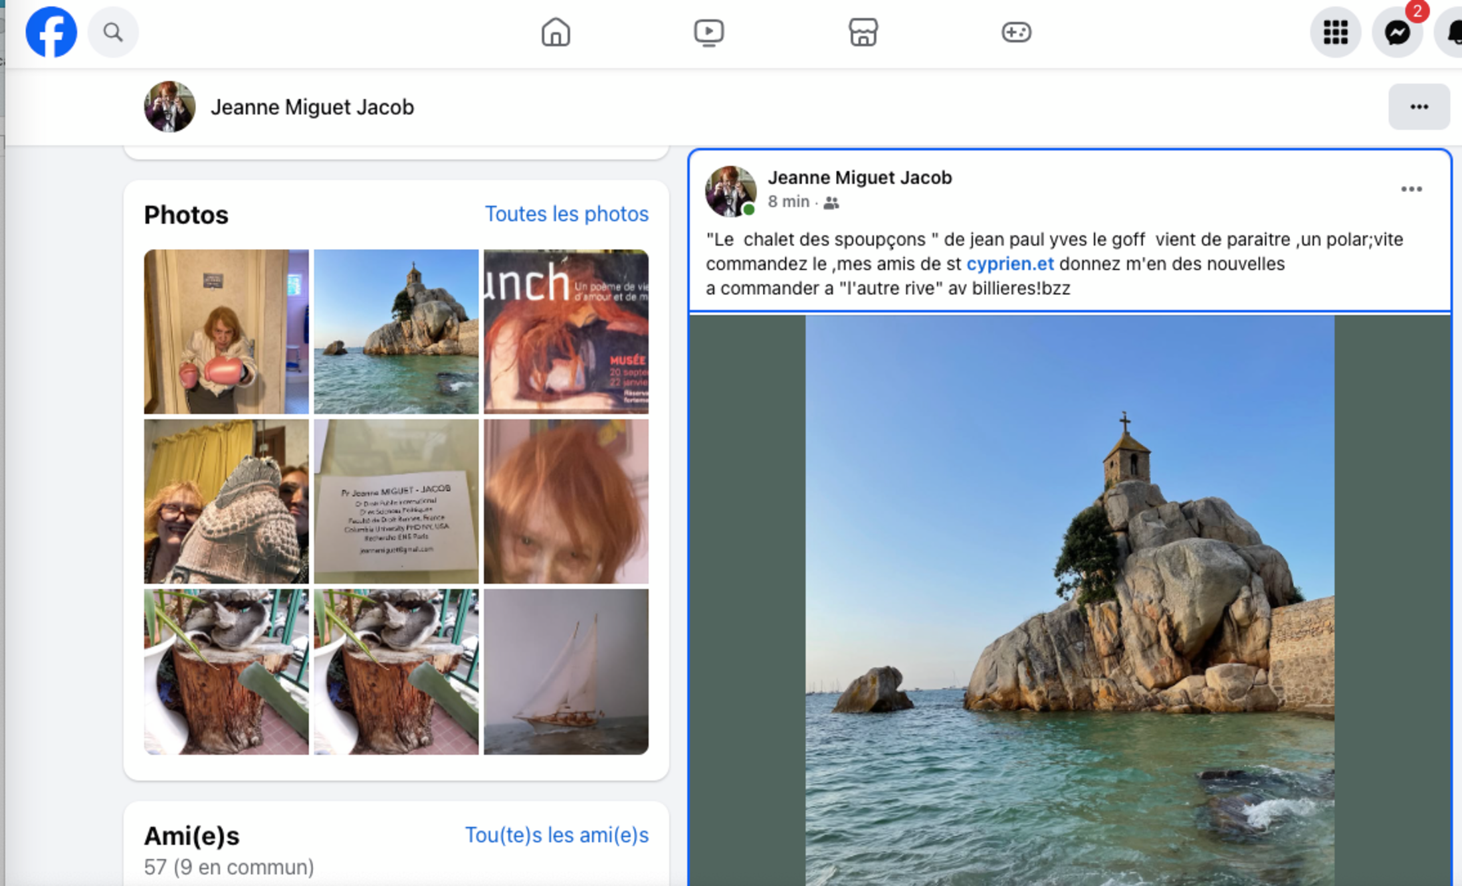Go to the Home feed icon
Screen dimensions: 1462x886
coord(556,32)
